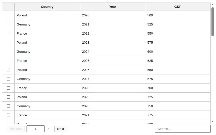The image size is (216, 135).
Task: Sort the table by GDP header
Action: (x=178, y=7)
